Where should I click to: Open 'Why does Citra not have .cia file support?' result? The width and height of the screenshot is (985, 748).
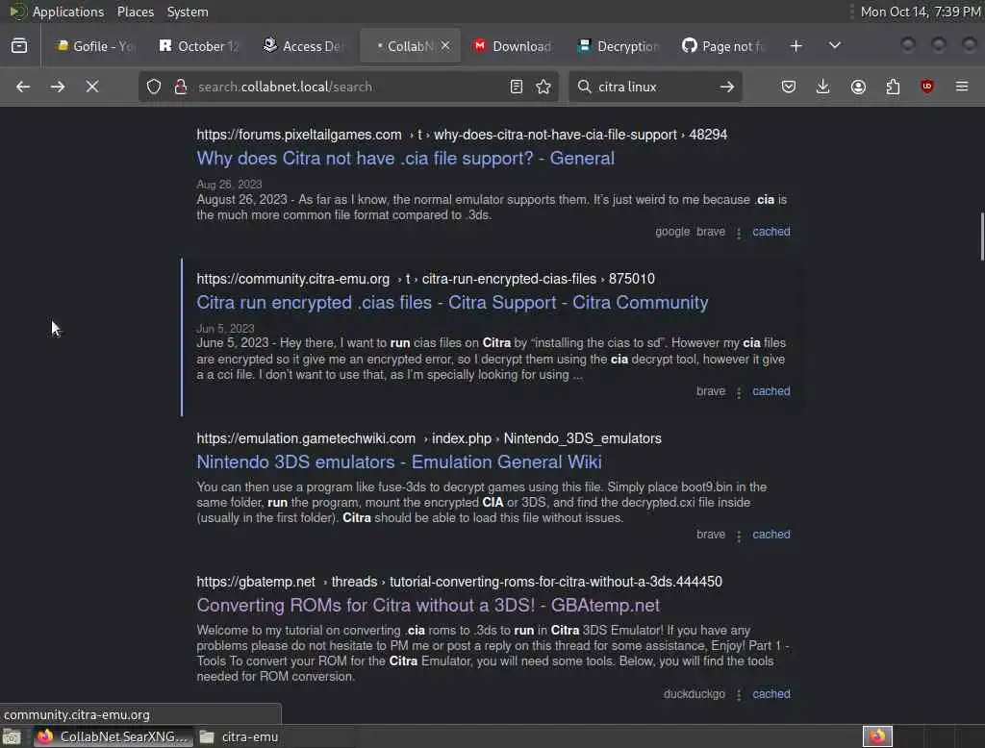405,159
